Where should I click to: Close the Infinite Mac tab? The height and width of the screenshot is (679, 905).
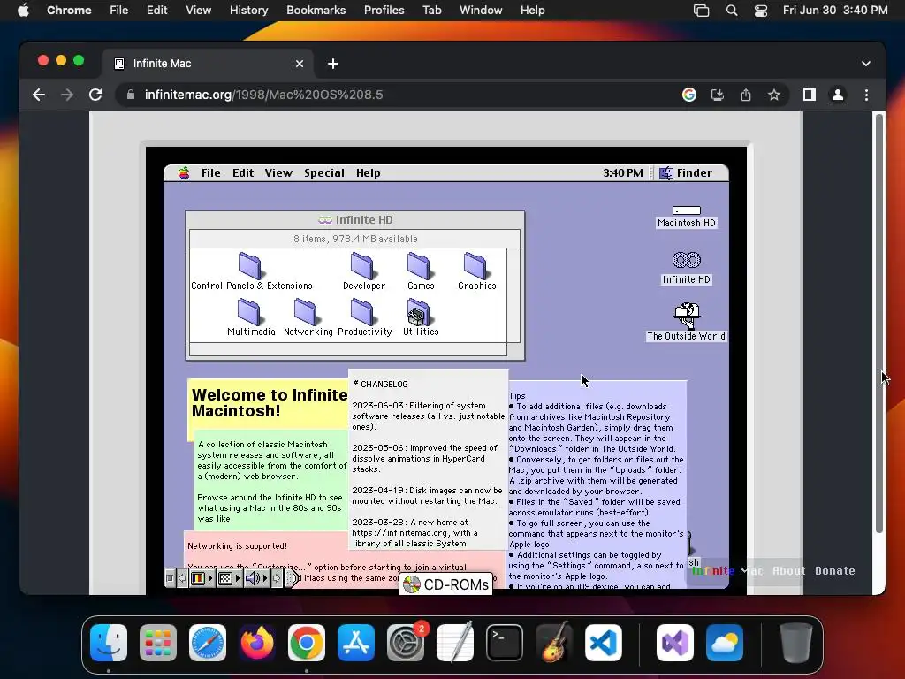[300, 64]
